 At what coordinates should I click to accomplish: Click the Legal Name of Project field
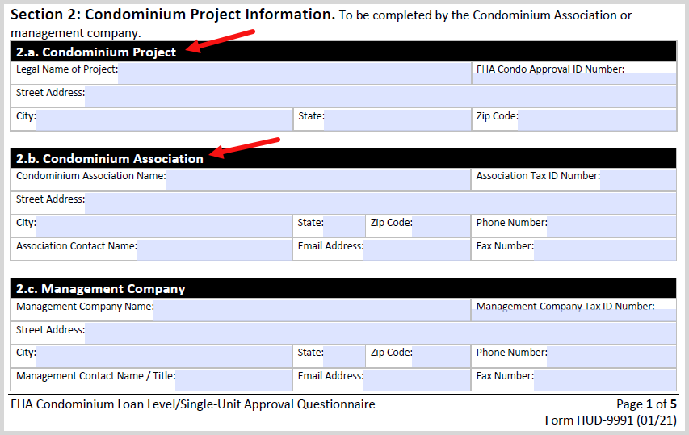pos(294,73)
